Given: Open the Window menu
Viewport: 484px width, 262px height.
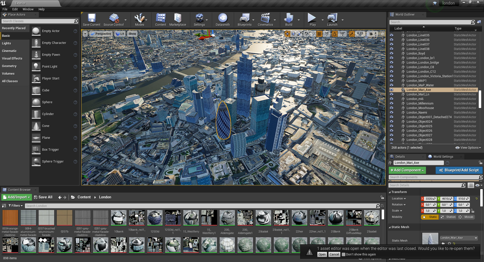Looking at the screenshot, I should [28, 9].
